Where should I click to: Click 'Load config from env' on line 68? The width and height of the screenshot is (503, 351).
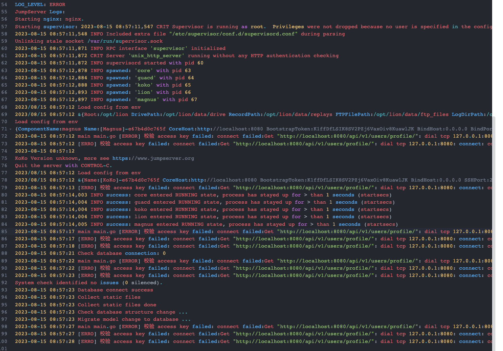(109, 107)
